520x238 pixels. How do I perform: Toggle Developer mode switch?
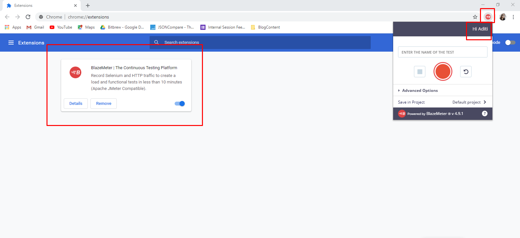coord(510,43)
